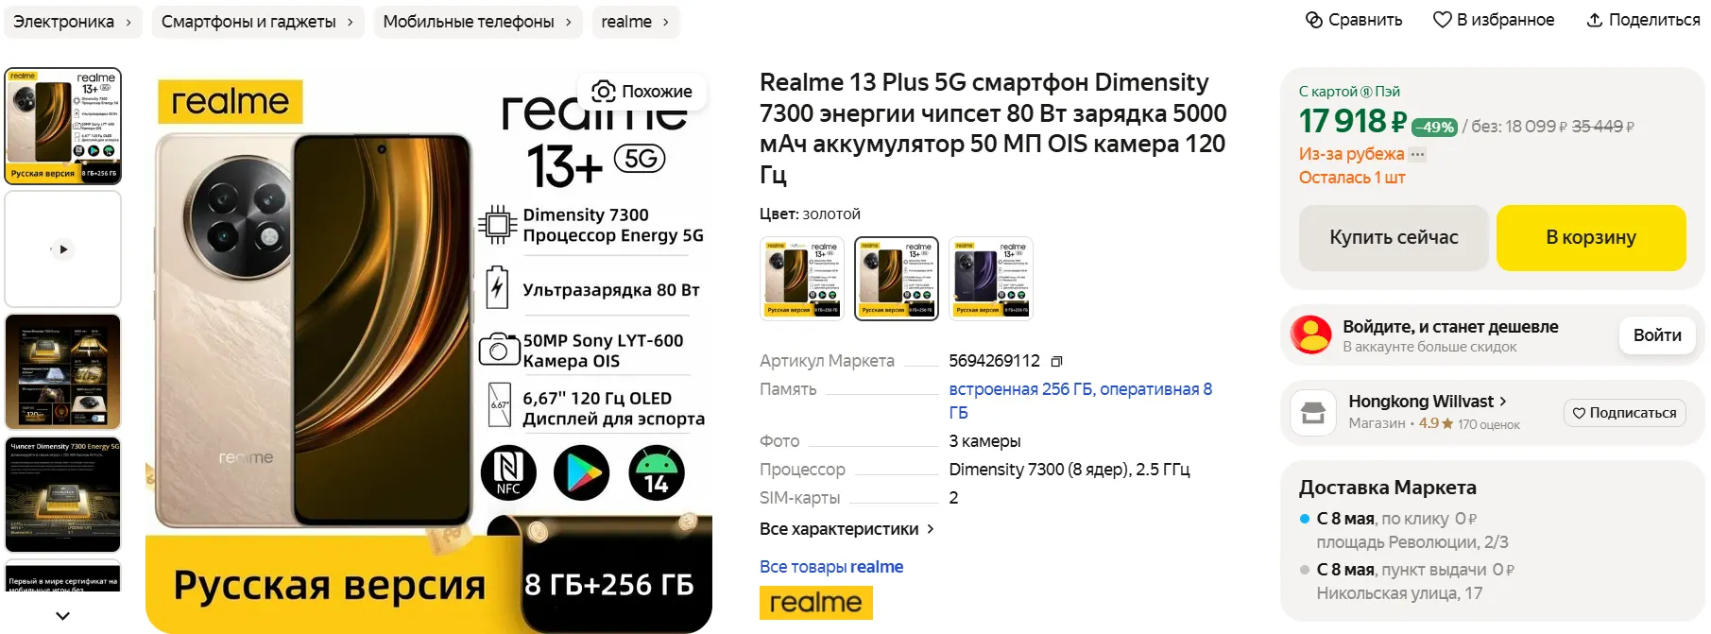Click the Hongkong Willvast store icon
The height and width of the screenshot is (634, 1711).
click(x=1313, y=413)
